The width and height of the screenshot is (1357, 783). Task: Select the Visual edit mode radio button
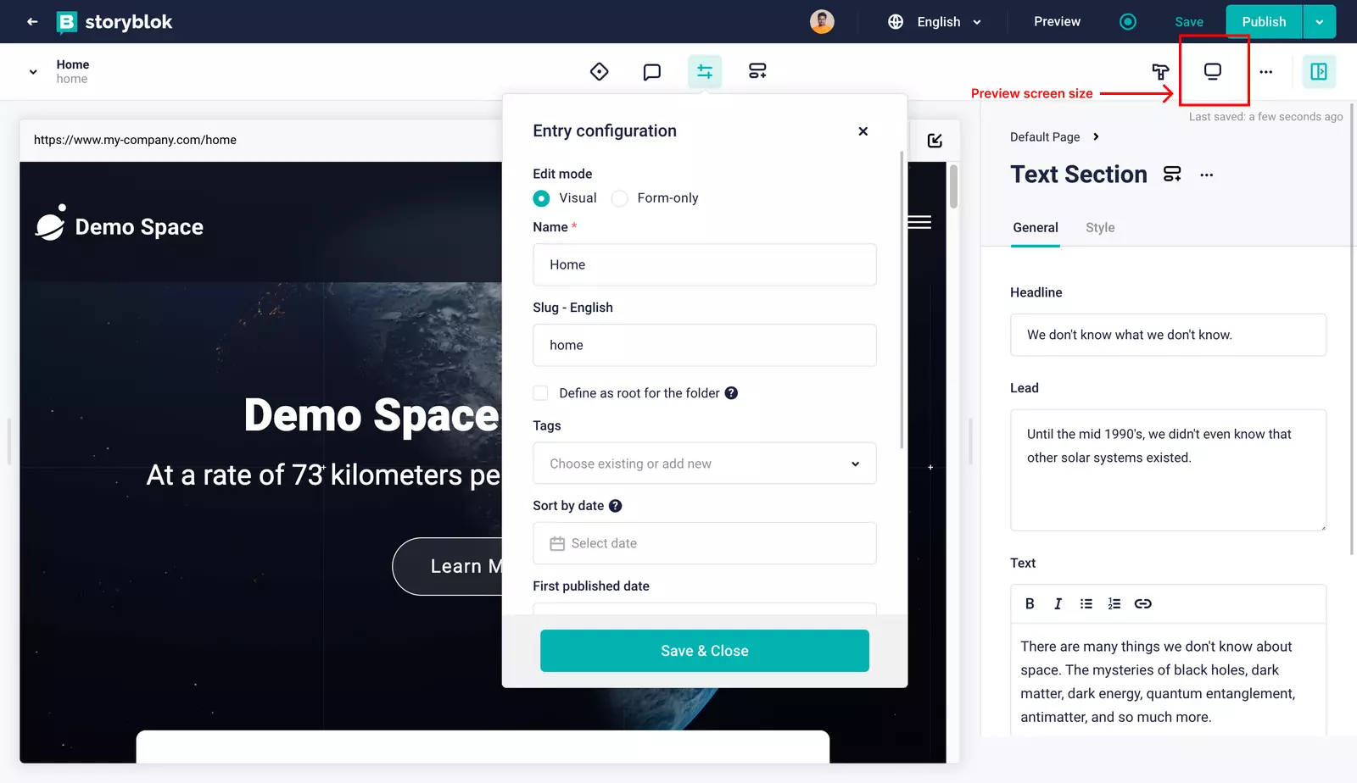click(541, 197)
